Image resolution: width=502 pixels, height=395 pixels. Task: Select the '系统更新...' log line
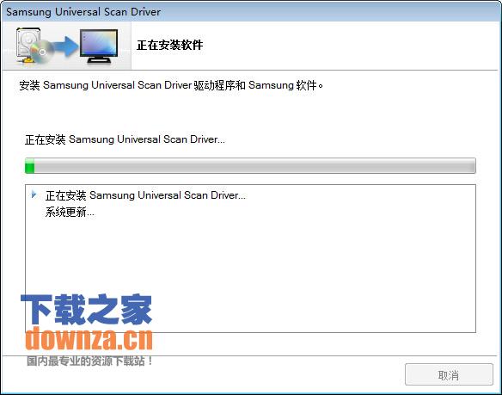[x=70, y=213]
